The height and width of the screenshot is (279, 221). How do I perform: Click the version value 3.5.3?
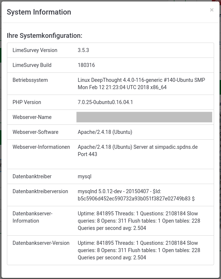click(83, 50)
